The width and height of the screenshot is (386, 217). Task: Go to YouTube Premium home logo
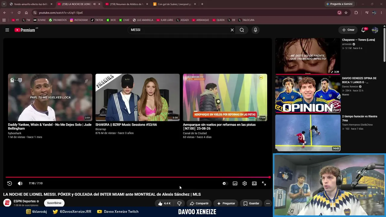25,30
